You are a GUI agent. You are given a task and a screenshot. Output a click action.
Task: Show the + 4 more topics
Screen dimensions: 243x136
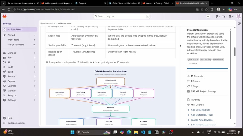[x=192, y=64]
